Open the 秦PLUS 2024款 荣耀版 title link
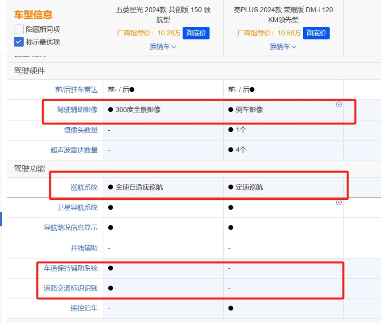The height and width of the screenshot is (323, 381). (x=284, y=15)
